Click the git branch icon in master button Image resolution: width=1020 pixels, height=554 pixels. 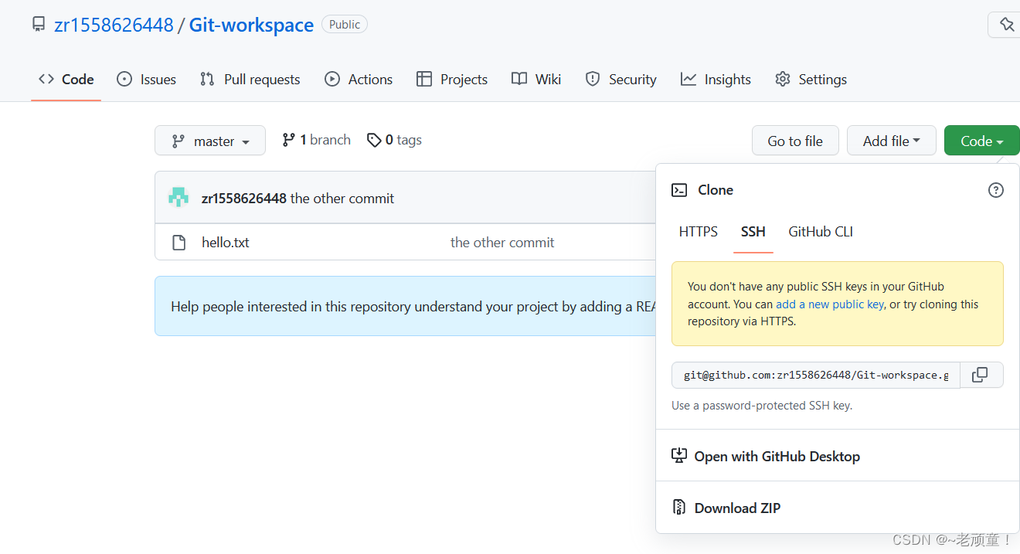178,141
